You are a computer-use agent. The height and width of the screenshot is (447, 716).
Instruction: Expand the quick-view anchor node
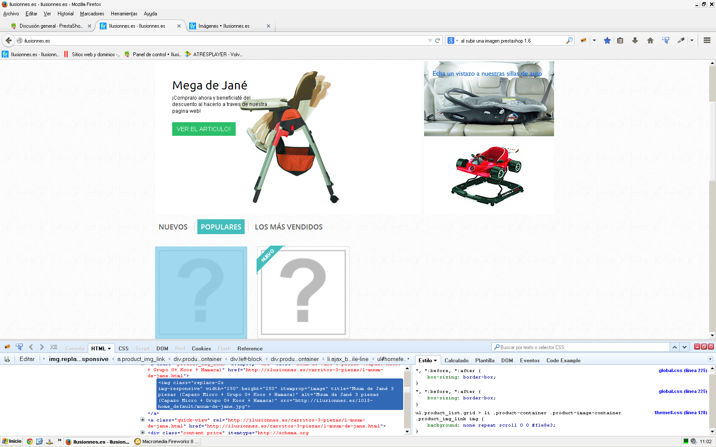tap(143, 420)
